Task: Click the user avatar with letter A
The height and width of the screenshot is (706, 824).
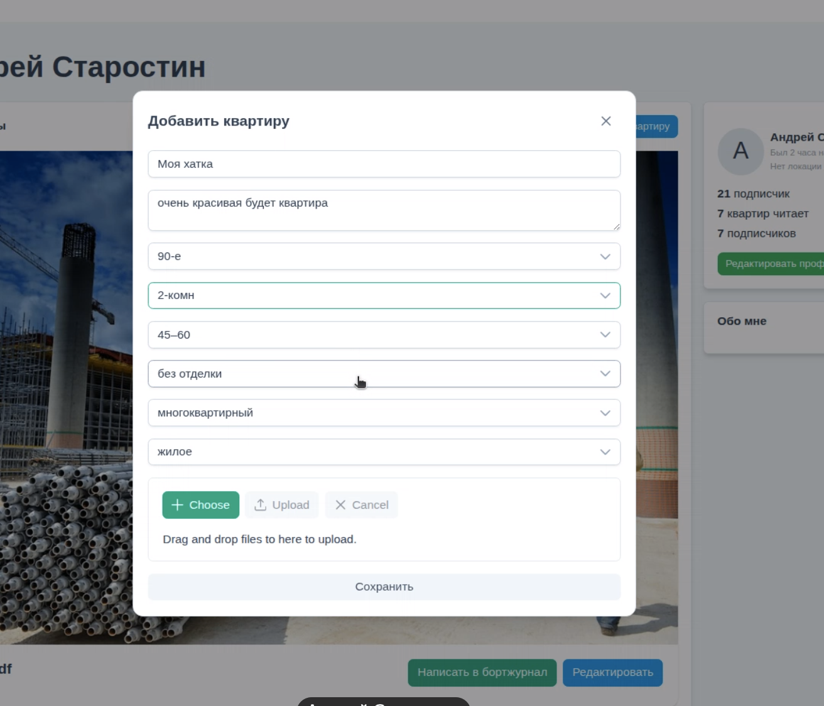Action: point(740,151)
